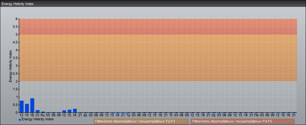306x125 pixels.
Task: Click the Τρ day label on x-axis
Action: tap(128, 115)
